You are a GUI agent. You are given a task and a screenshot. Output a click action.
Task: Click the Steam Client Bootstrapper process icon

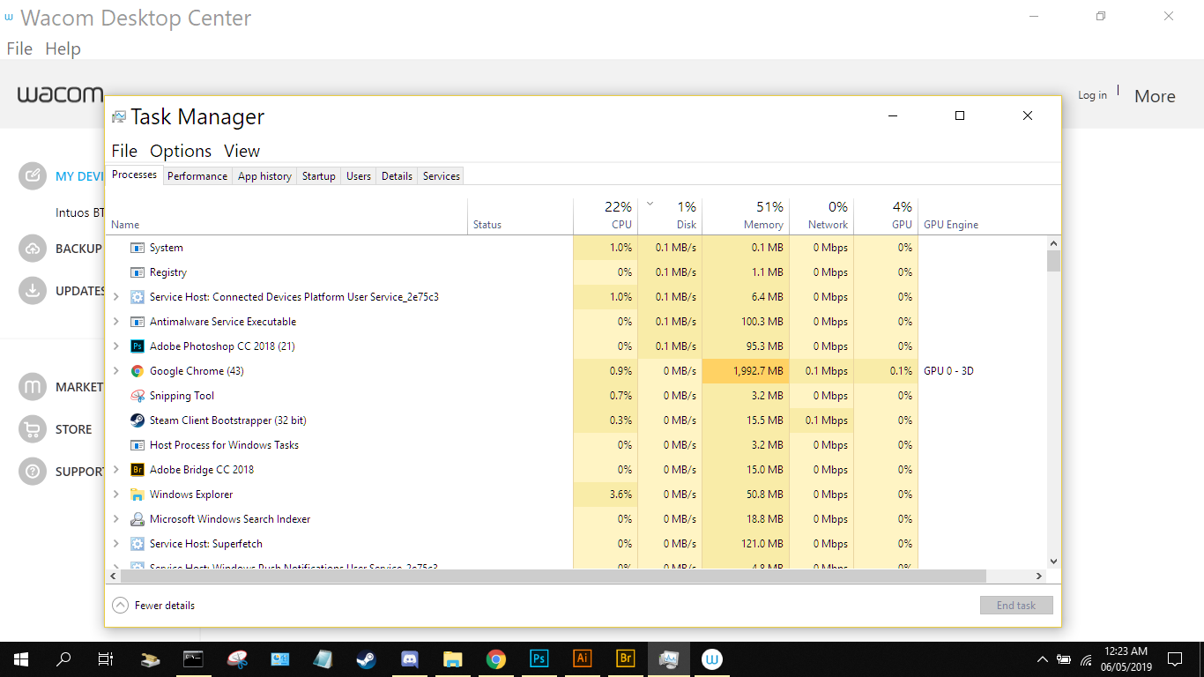click(137, 420)
